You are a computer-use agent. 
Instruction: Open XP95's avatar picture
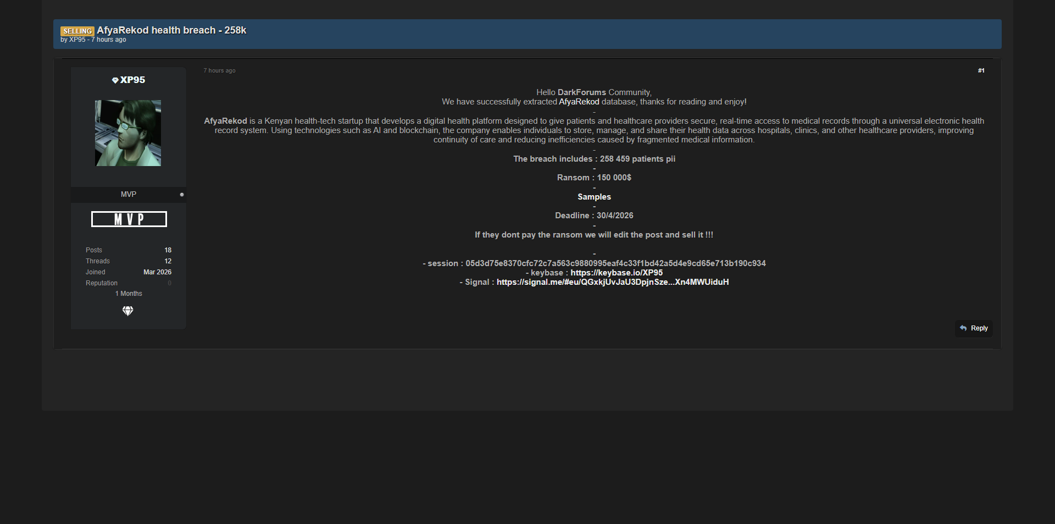tap(128, 133)
